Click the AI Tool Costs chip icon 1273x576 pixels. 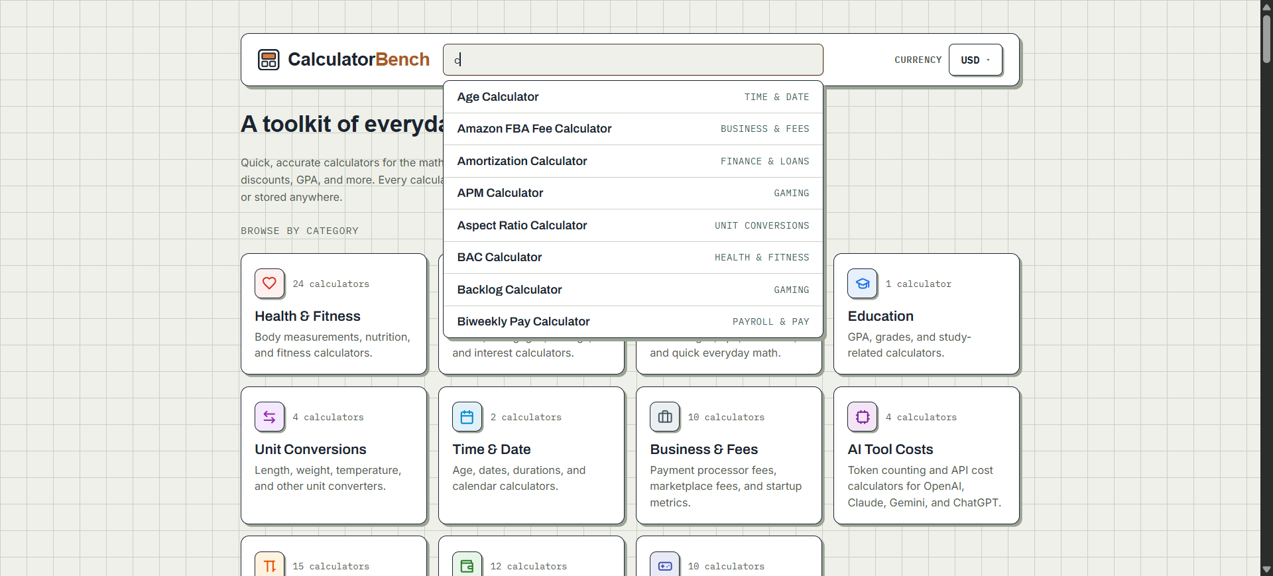pos(862,417)
